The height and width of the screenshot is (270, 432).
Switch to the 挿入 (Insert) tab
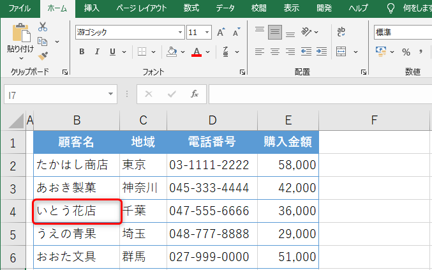(91, 8)
